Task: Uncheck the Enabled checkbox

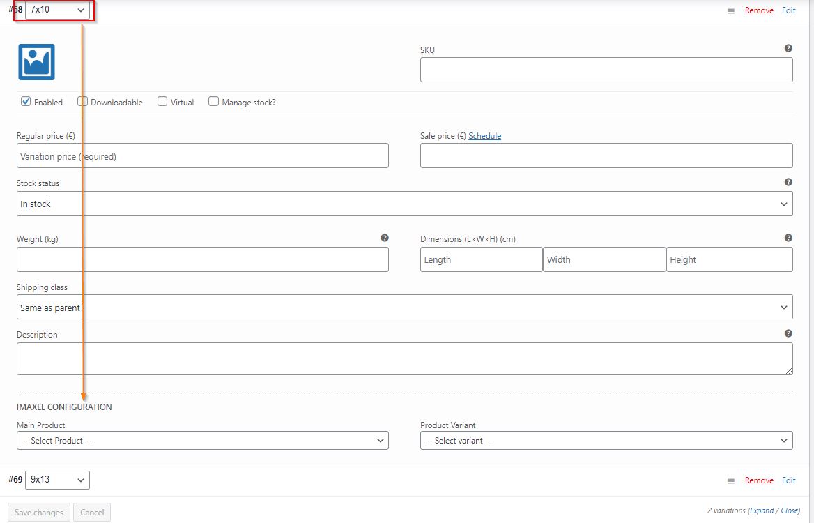Action: (26, 101)
